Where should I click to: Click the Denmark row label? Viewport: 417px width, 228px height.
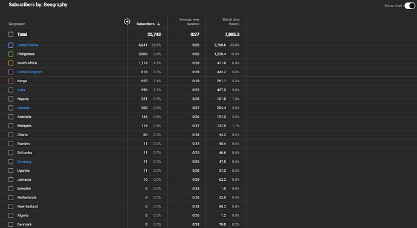(x=24, y=224)
